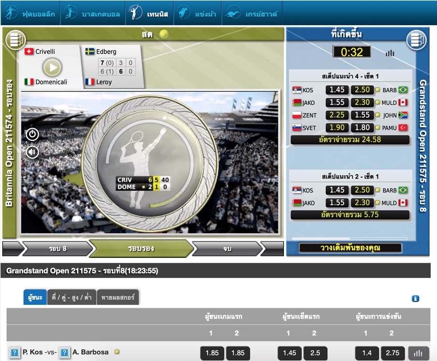437x361 pixels.
Task: Toggle the video power button
Action: tap(32, 134)
